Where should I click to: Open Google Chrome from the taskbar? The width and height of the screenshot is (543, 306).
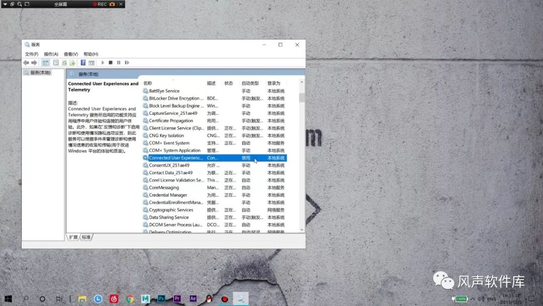(x=130, y=298)
